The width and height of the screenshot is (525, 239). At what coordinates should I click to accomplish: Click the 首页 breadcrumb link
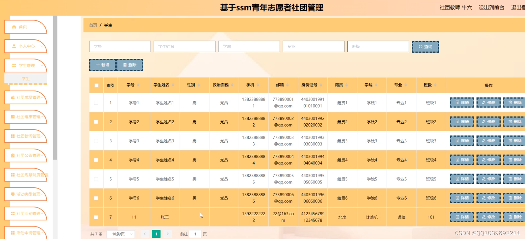tap(93, 25)
